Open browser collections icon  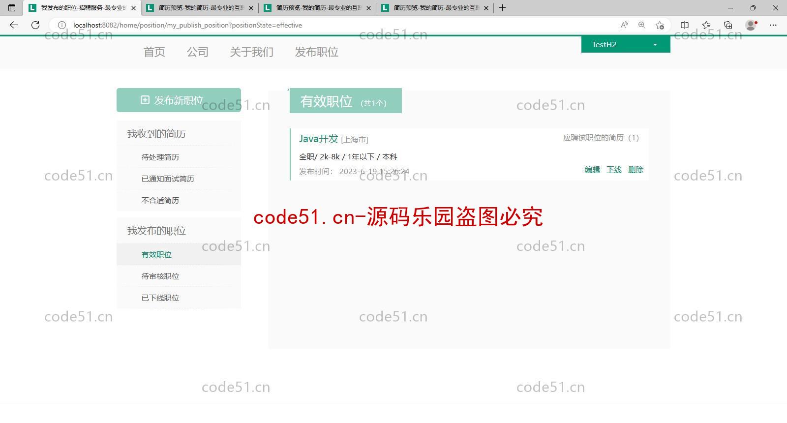728,25
